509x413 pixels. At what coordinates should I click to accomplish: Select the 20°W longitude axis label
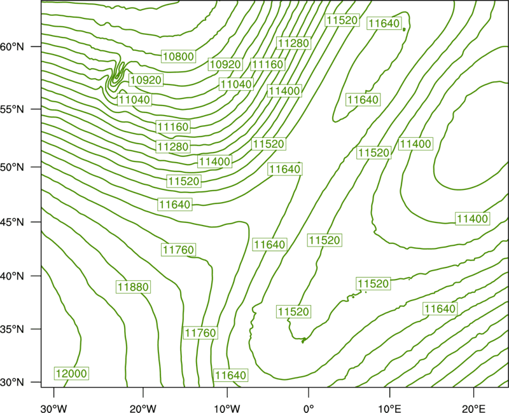[x=143, y=409]
